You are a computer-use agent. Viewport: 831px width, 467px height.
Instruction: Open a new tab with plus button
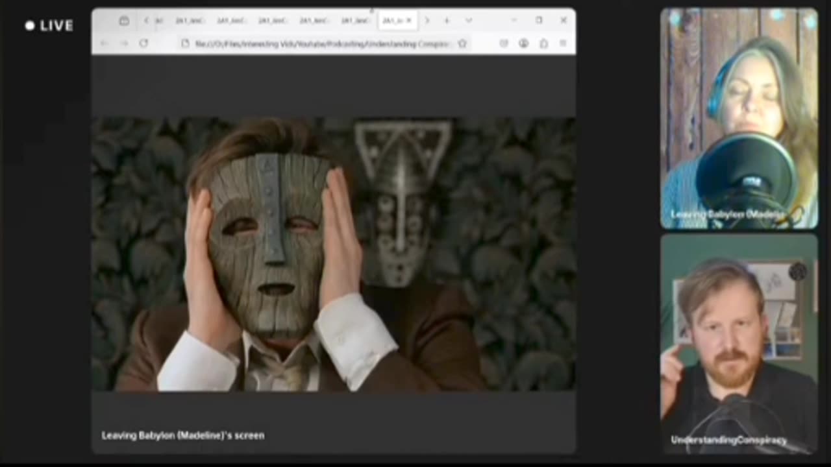(x=447, y=21)
